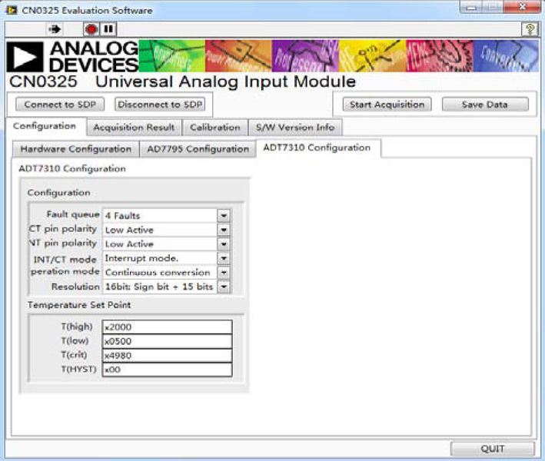Image resolution: width=545 pixels, height=461 pixels.
Task: Click the T(HYST) field showing x00
Action: click(x=167, y=370)
